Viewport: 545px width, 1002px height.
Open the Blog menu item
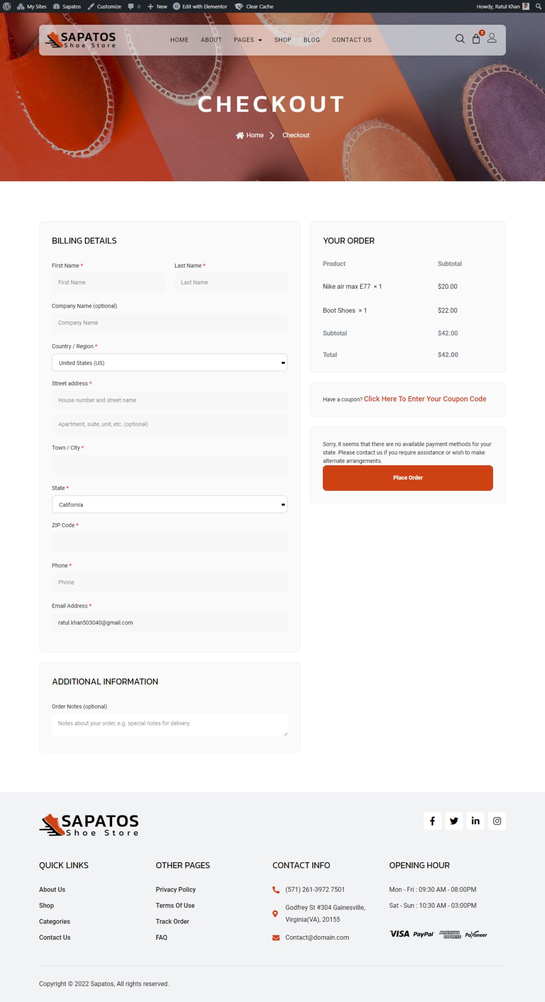[x=311, y=40]
